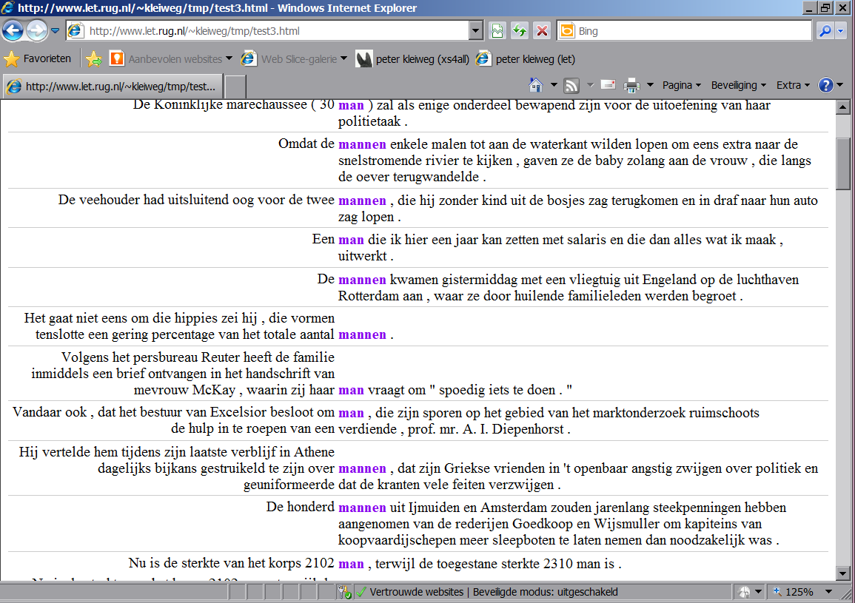
Task: Stop loading with the red X icon
Action: coord(542,31)
